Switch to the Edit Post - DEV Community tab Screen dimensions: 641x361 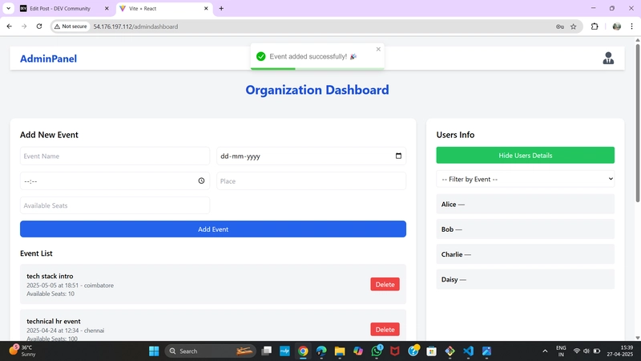pos(60,9)
